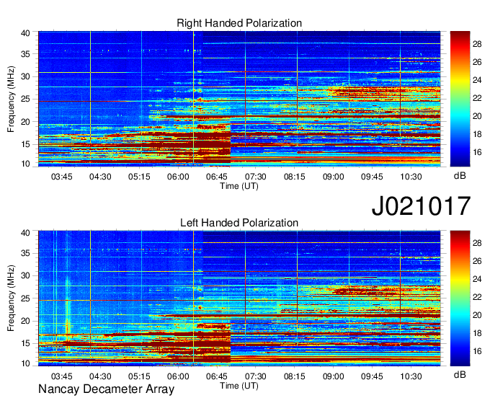The image size is (490, 398).
Task: Click the 04:30 time tick on Right Handed plot
Action: [x=100, y=177]
